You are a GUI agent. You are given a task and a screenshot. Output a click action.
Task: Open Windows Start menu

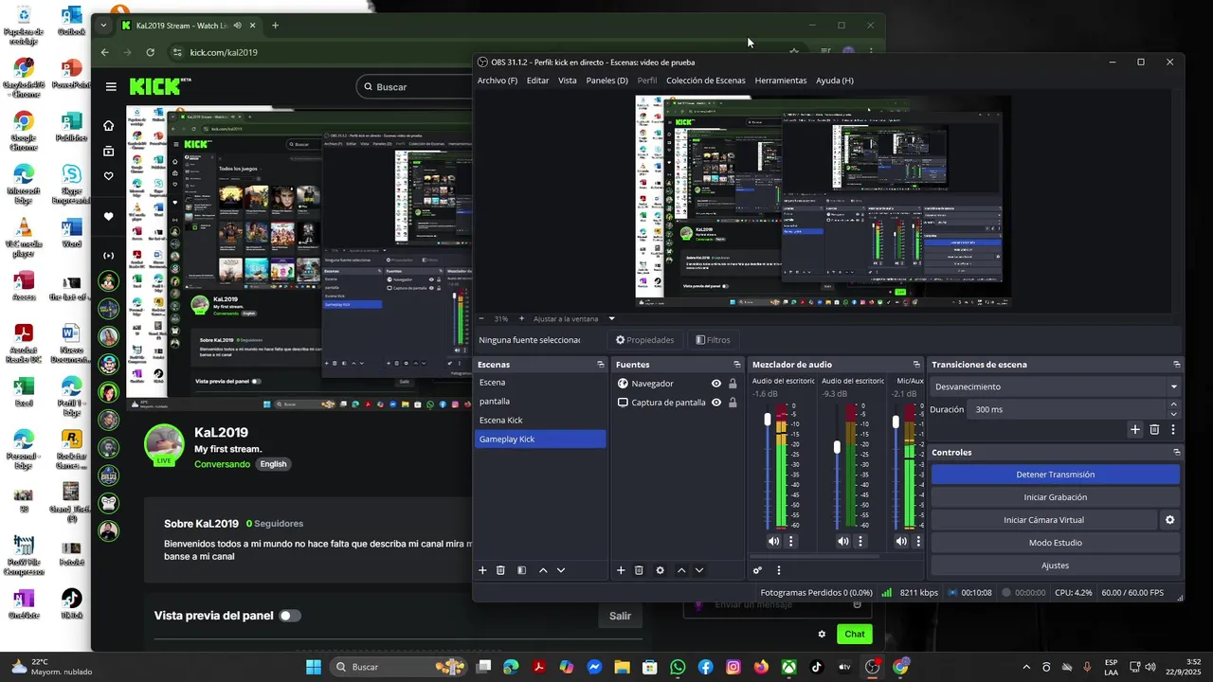pyautogui.click(x=314, y=667)
